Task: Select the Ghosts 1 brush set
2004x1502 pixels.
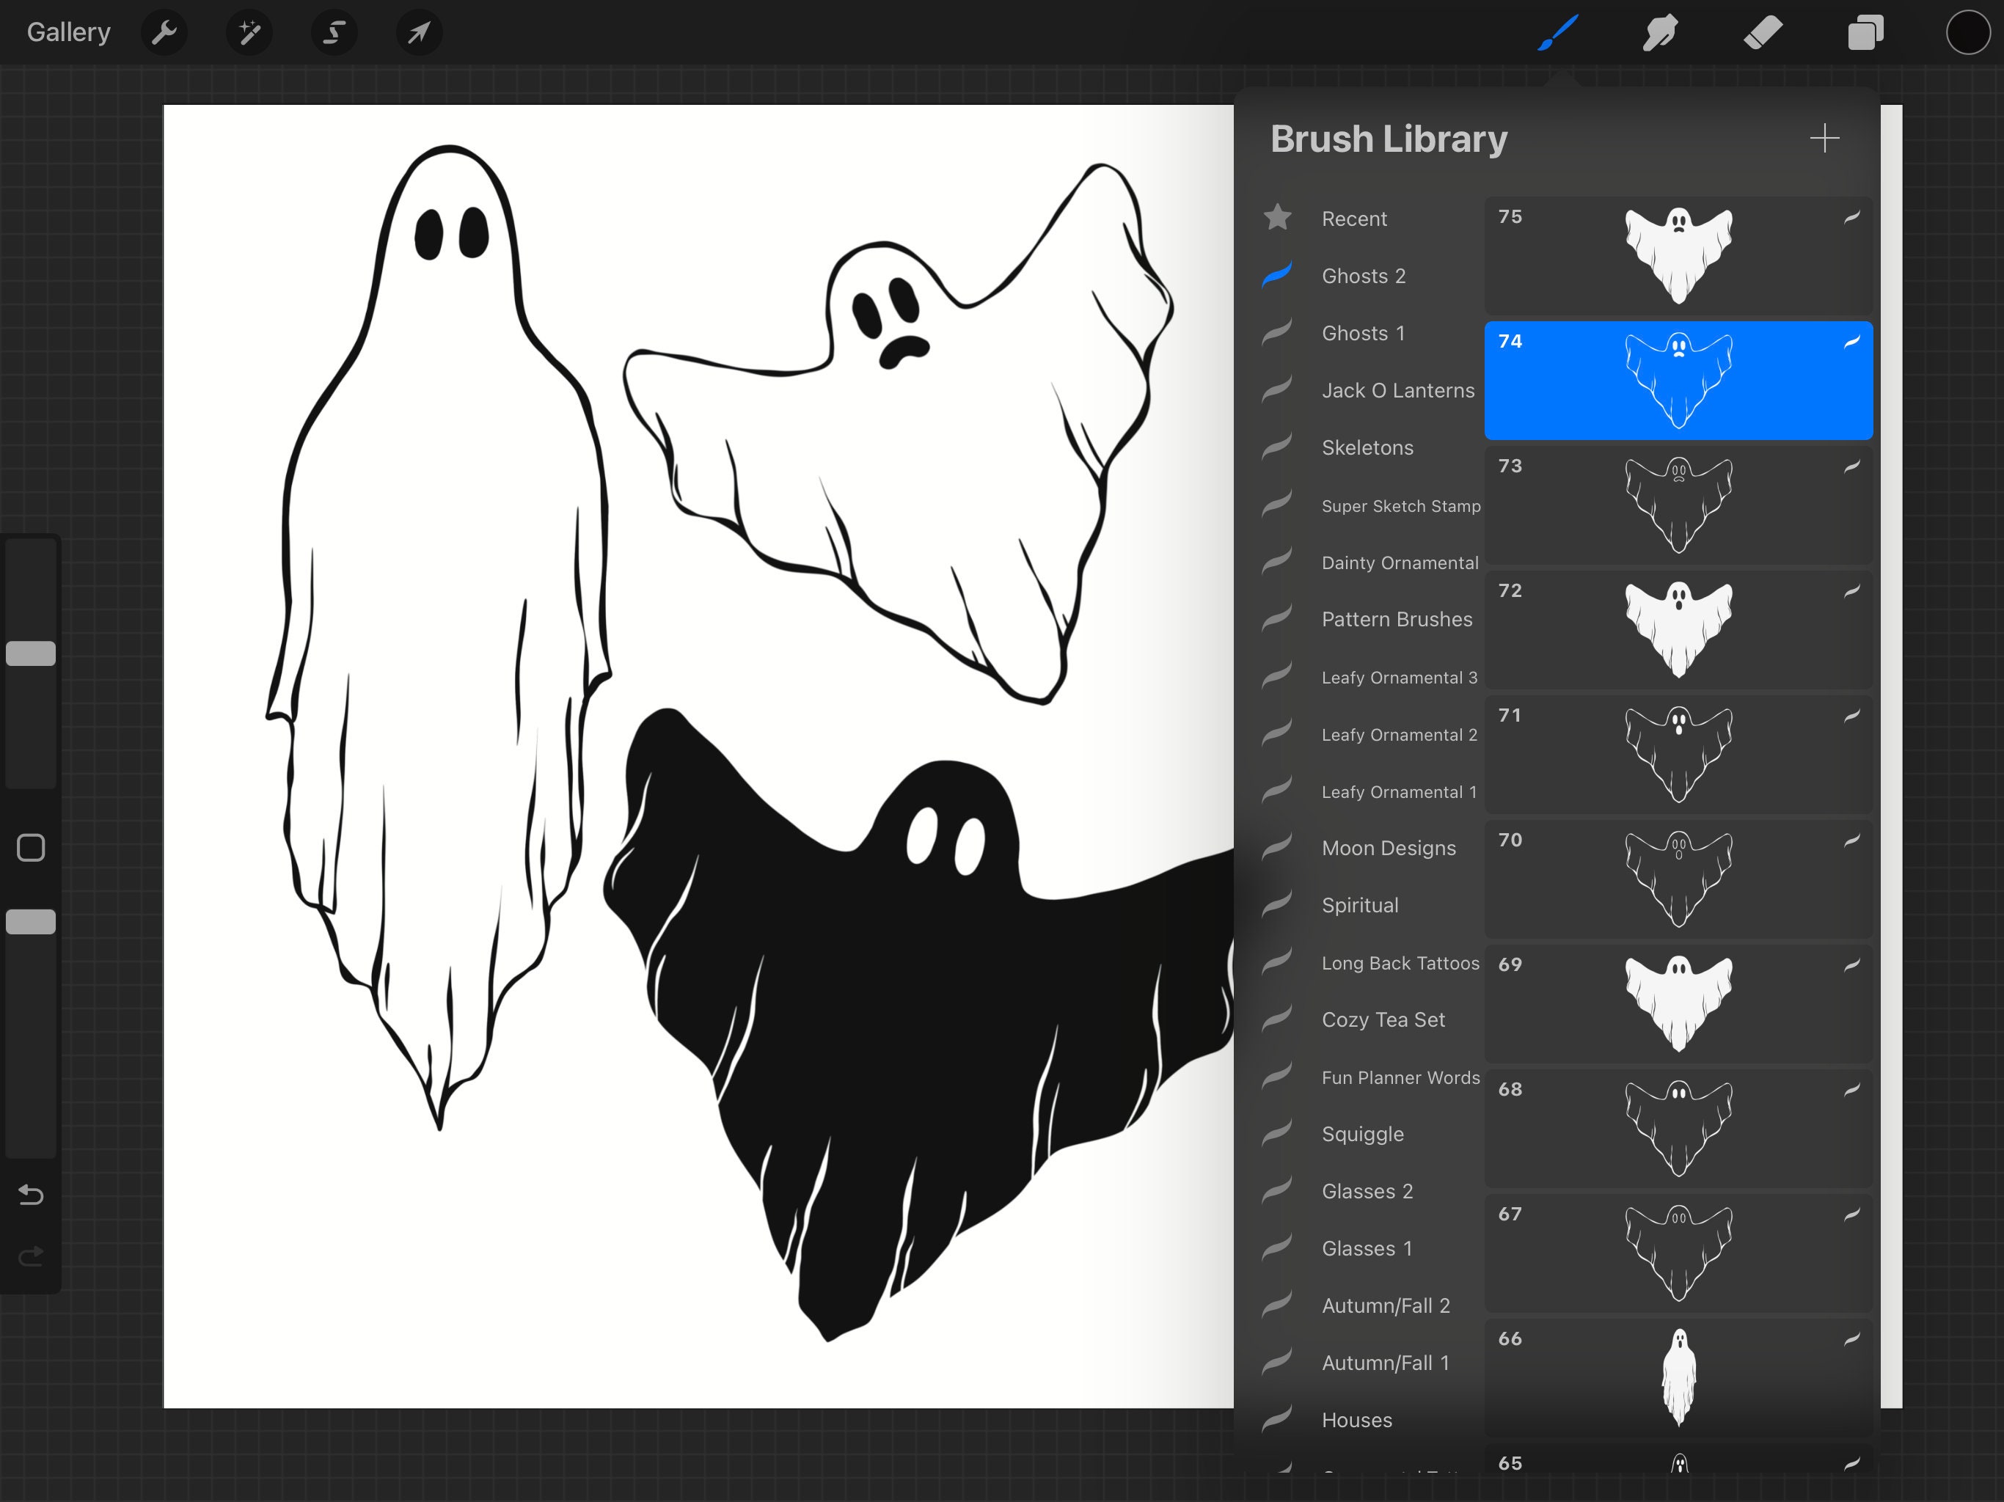Action: click(x=1363, y=332)
